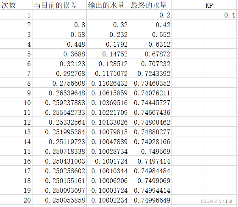Viewport: 238px width, 207px height.
Task: Click the cell showing 0.10079815
Action: coord(108,132)
